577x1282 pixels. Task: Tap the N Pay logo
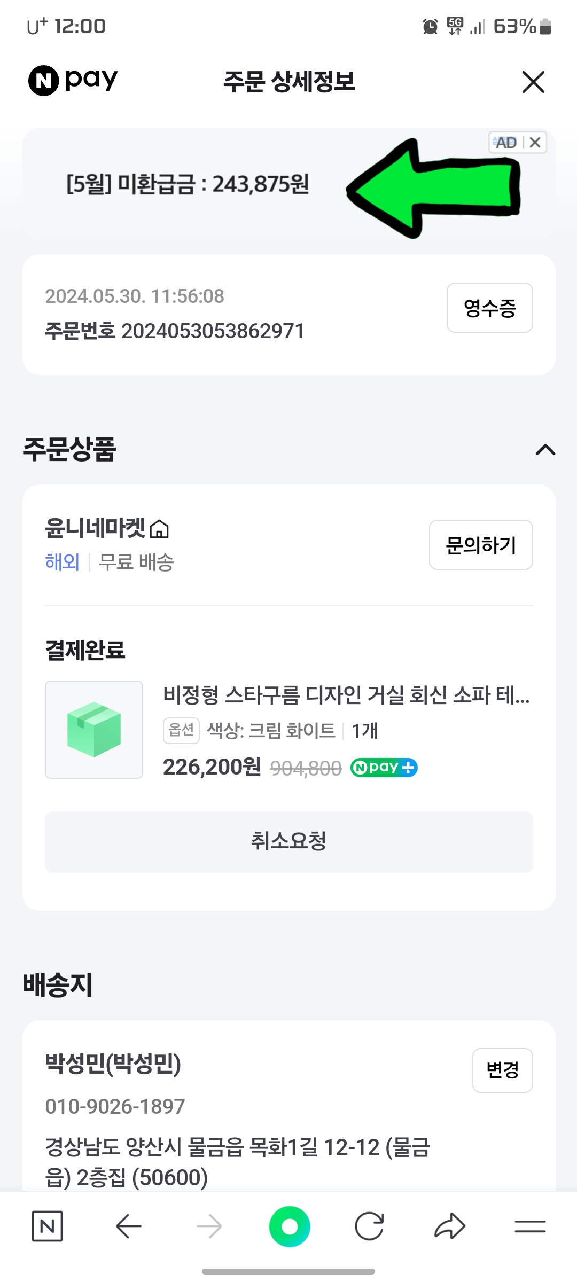tap(73, 81)
